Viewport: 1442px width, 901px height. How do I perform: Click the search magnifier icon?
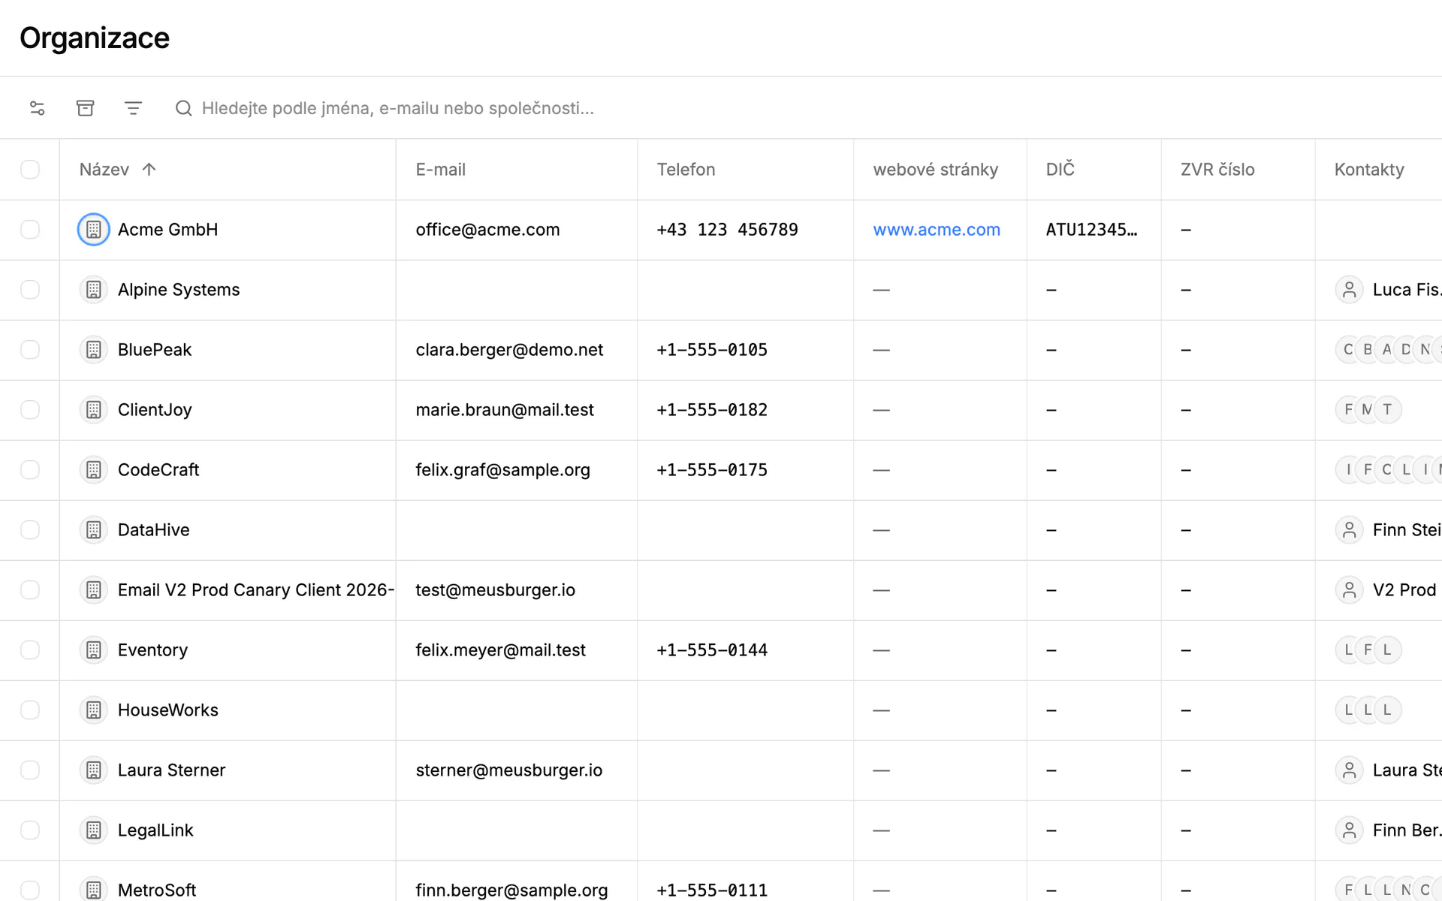pyautogui.click(x=183, y=108)
